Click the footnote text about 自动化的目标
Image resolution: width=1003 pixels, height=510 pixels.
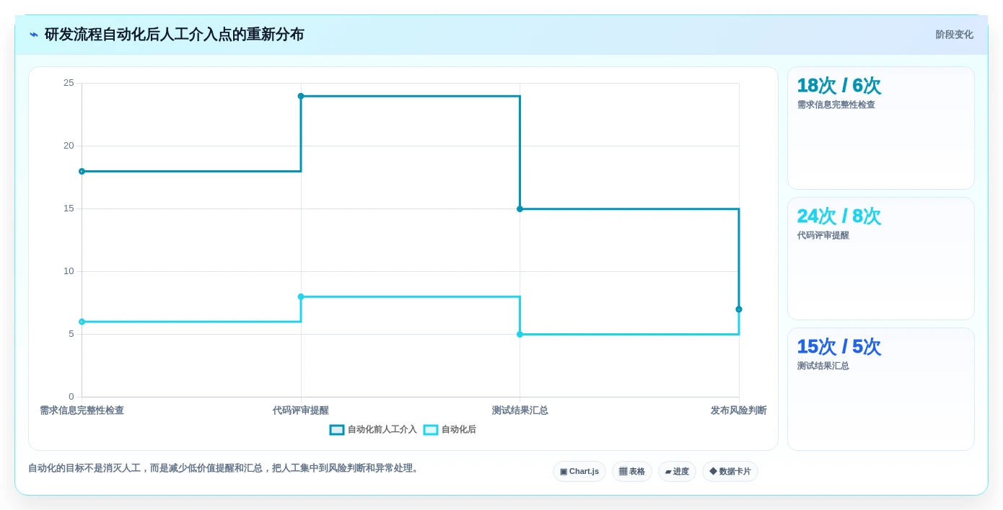(x=224, y=468)
